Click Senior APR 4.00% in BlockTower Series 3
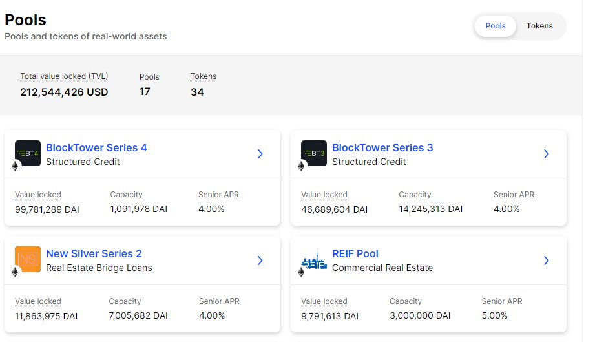The width and height of the screenshot is (595, 342). tap(506, 209)
